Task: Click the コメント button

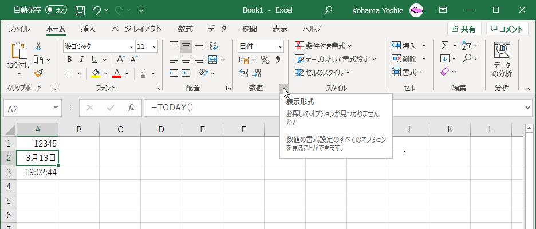Action: pos(507,29)
